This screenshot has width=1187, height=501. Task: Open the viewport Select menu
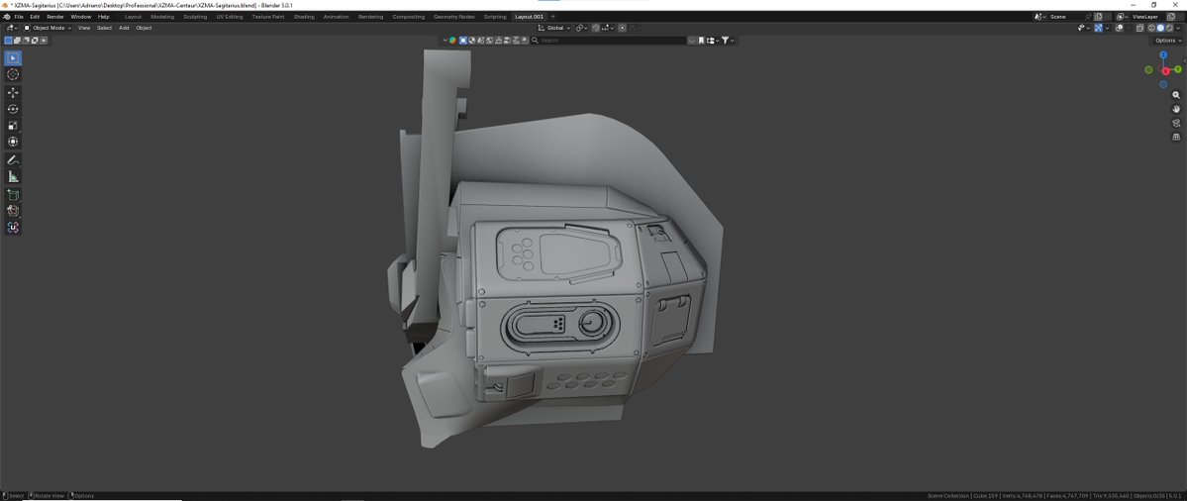pos(105,28)
